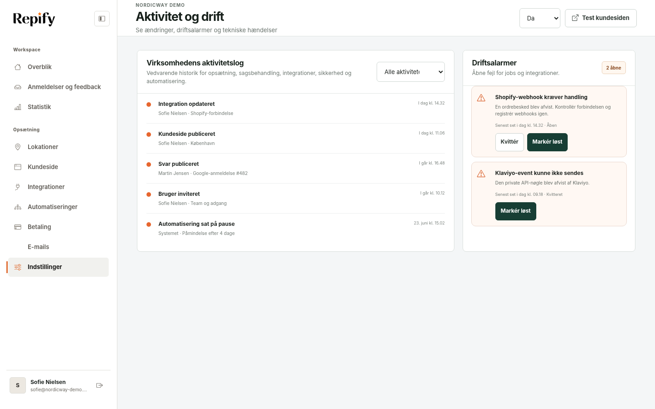
Task: Click the orange dot beside Automatisering sat på pause
Action: [149, 224]
